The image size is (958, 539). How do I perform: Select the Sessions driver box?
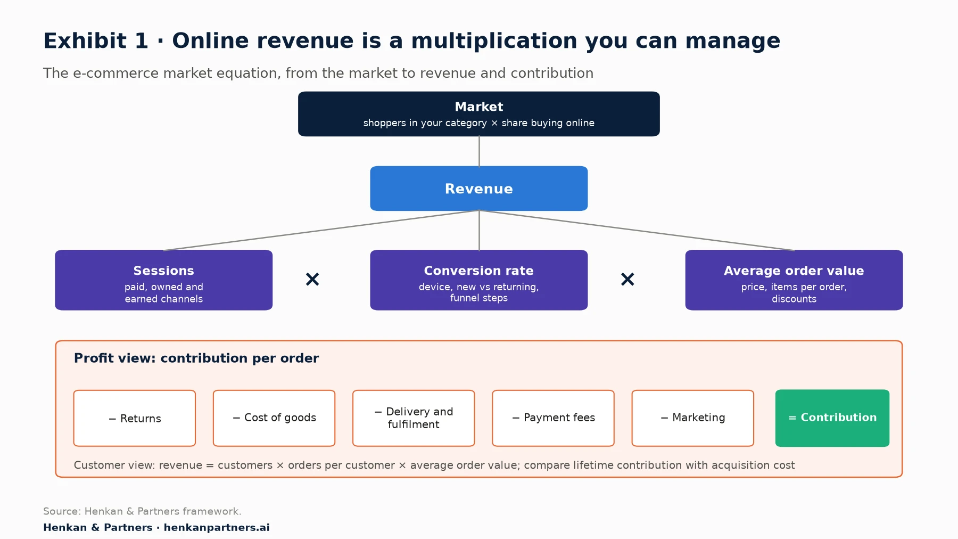(164, 280)
